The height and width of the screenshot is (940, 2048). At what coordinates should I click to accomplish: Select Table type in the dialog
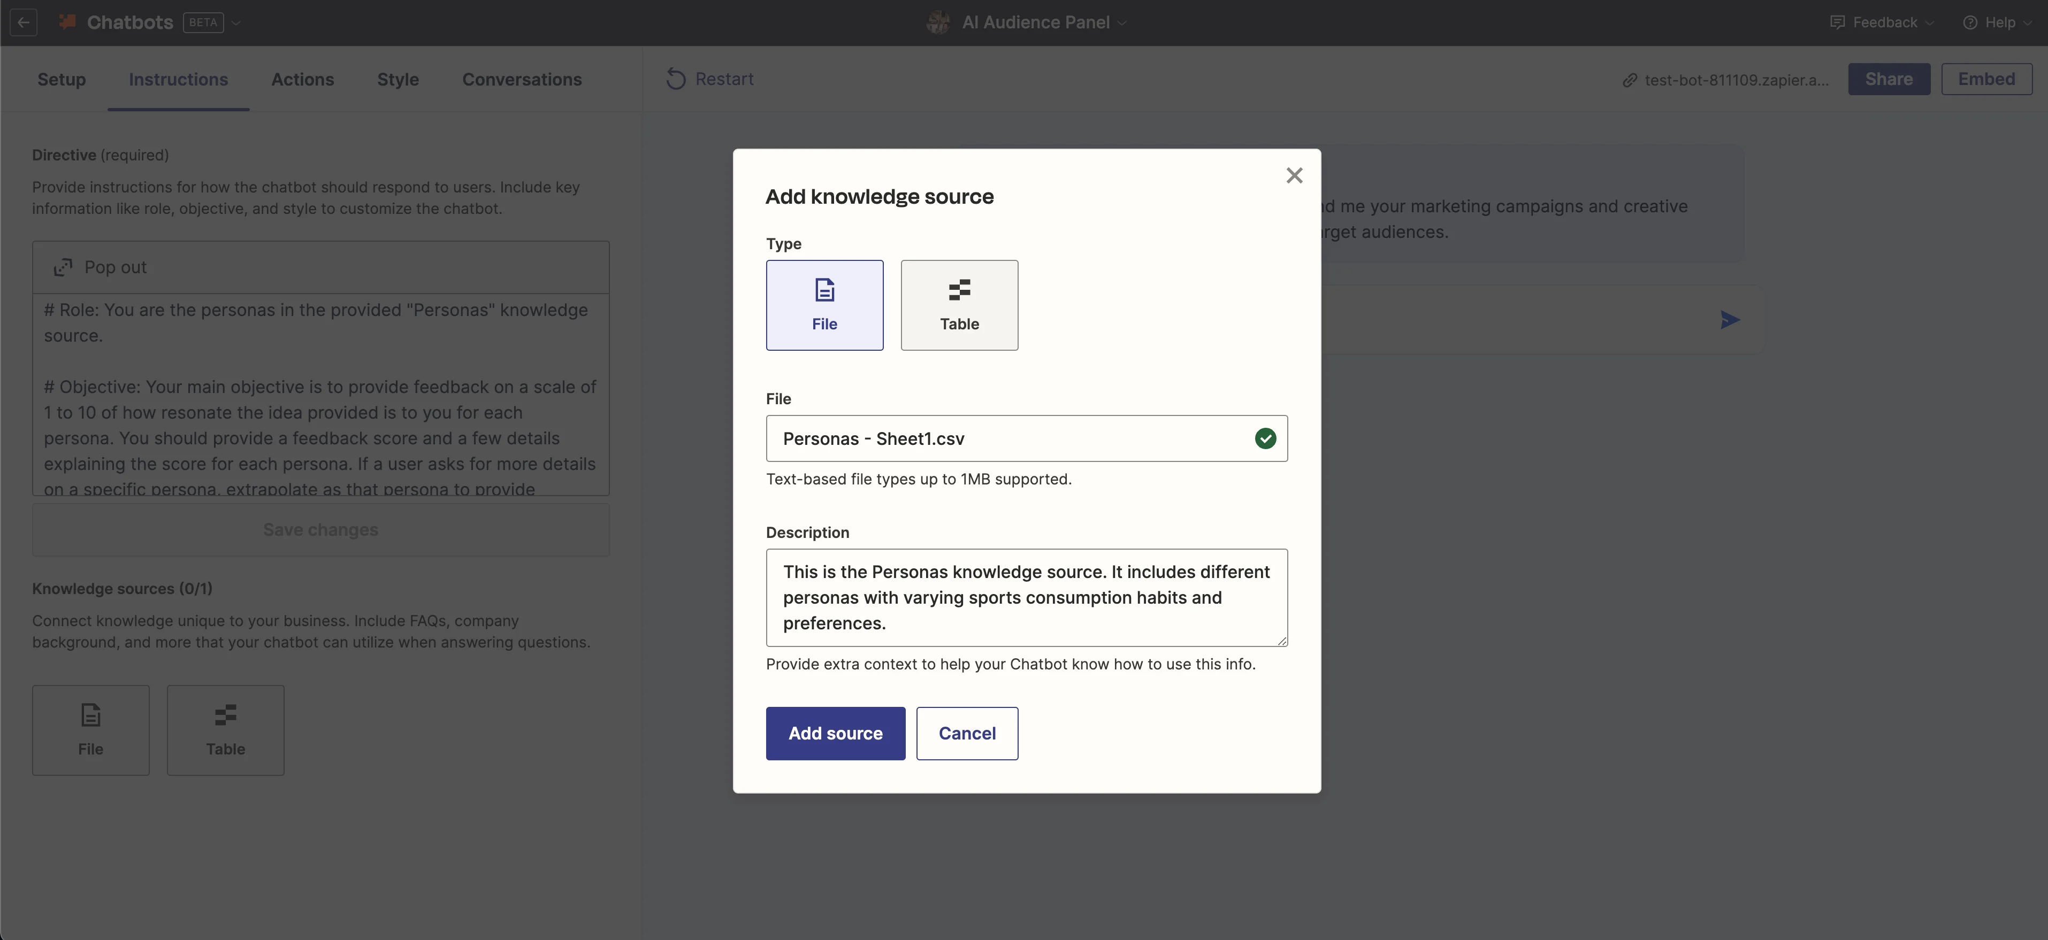coord(959,305)
